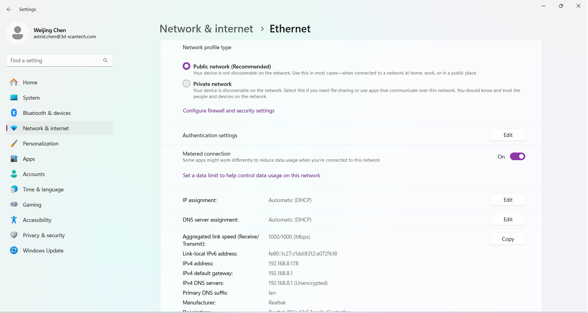Edit DNS server assignment
Image resolution: width=588 pixels, height=313 pixels.
coord(508,219)
